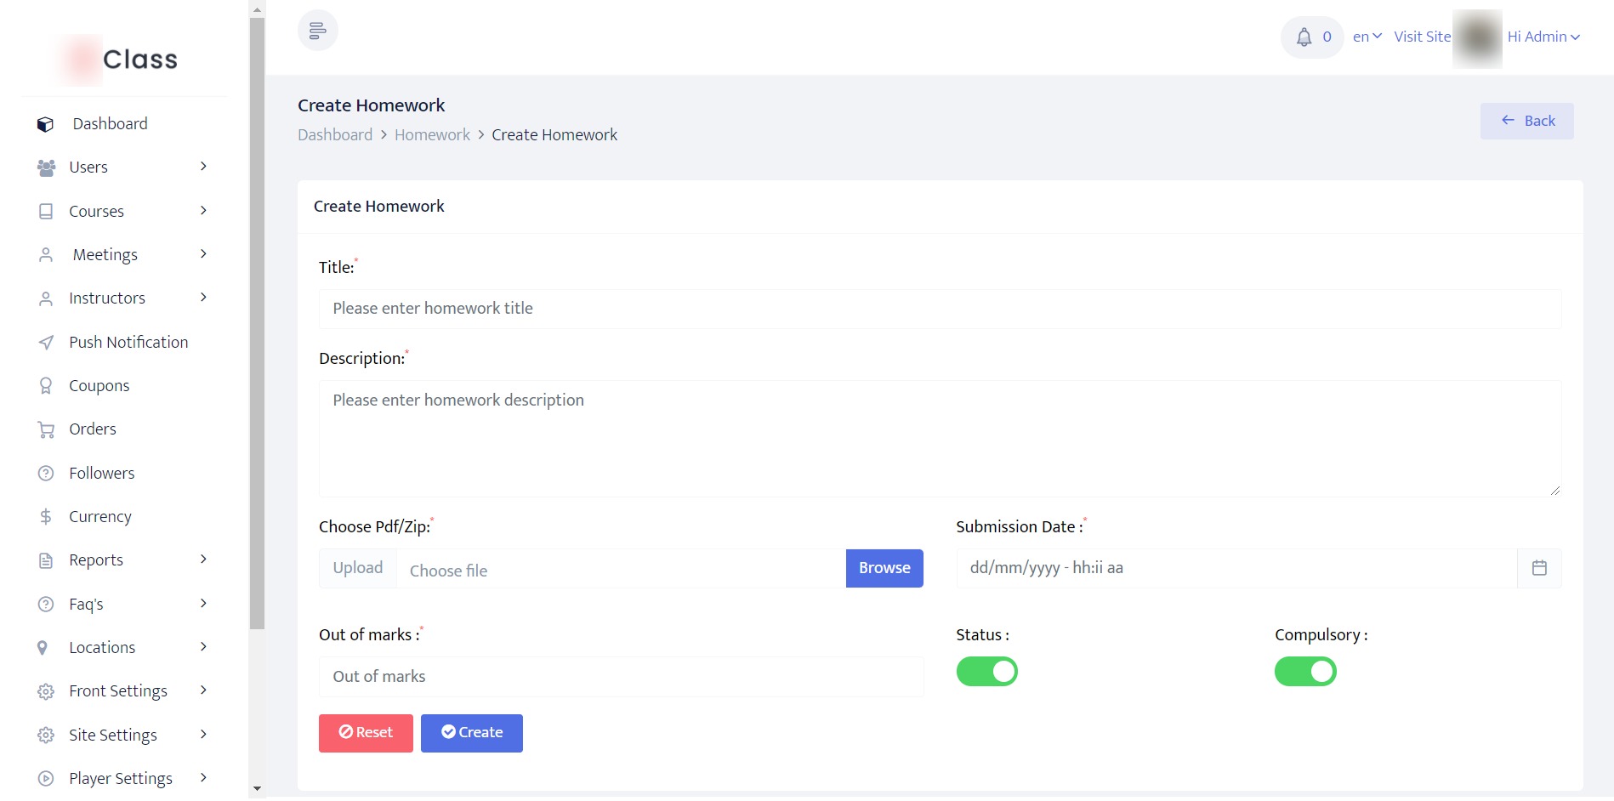Expand the Reports submenu chevron

click(203, 560)
